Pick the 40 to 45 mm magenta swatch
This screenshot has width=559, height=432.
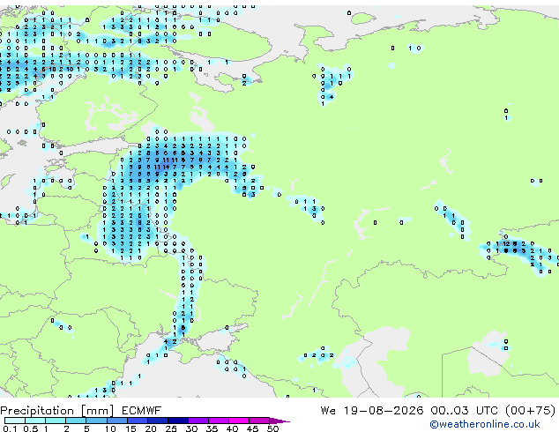(239, 421)
